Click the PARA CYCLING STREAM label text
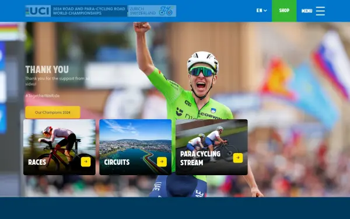 [x=200, y=158]
